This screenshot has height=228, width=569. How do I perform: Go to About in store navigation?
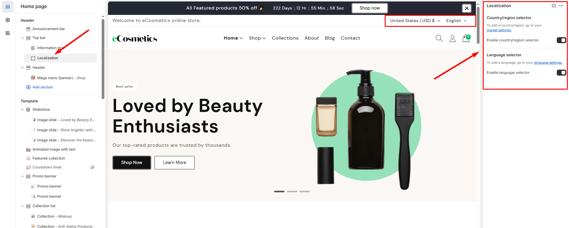(312, 38)
